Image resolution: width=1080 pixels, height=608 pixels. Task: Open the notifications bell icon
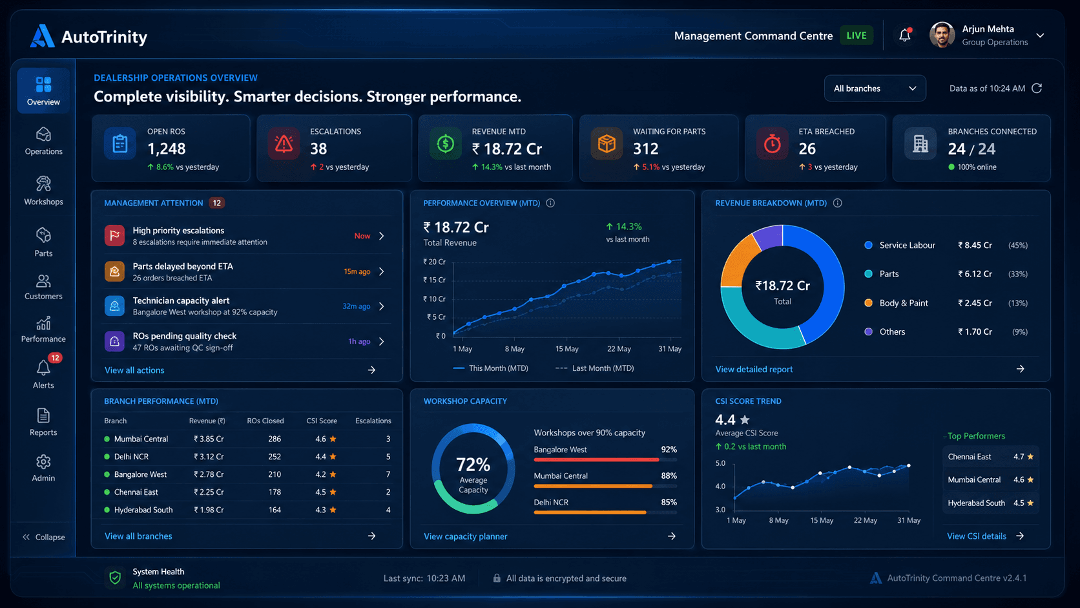click(905, 36)
